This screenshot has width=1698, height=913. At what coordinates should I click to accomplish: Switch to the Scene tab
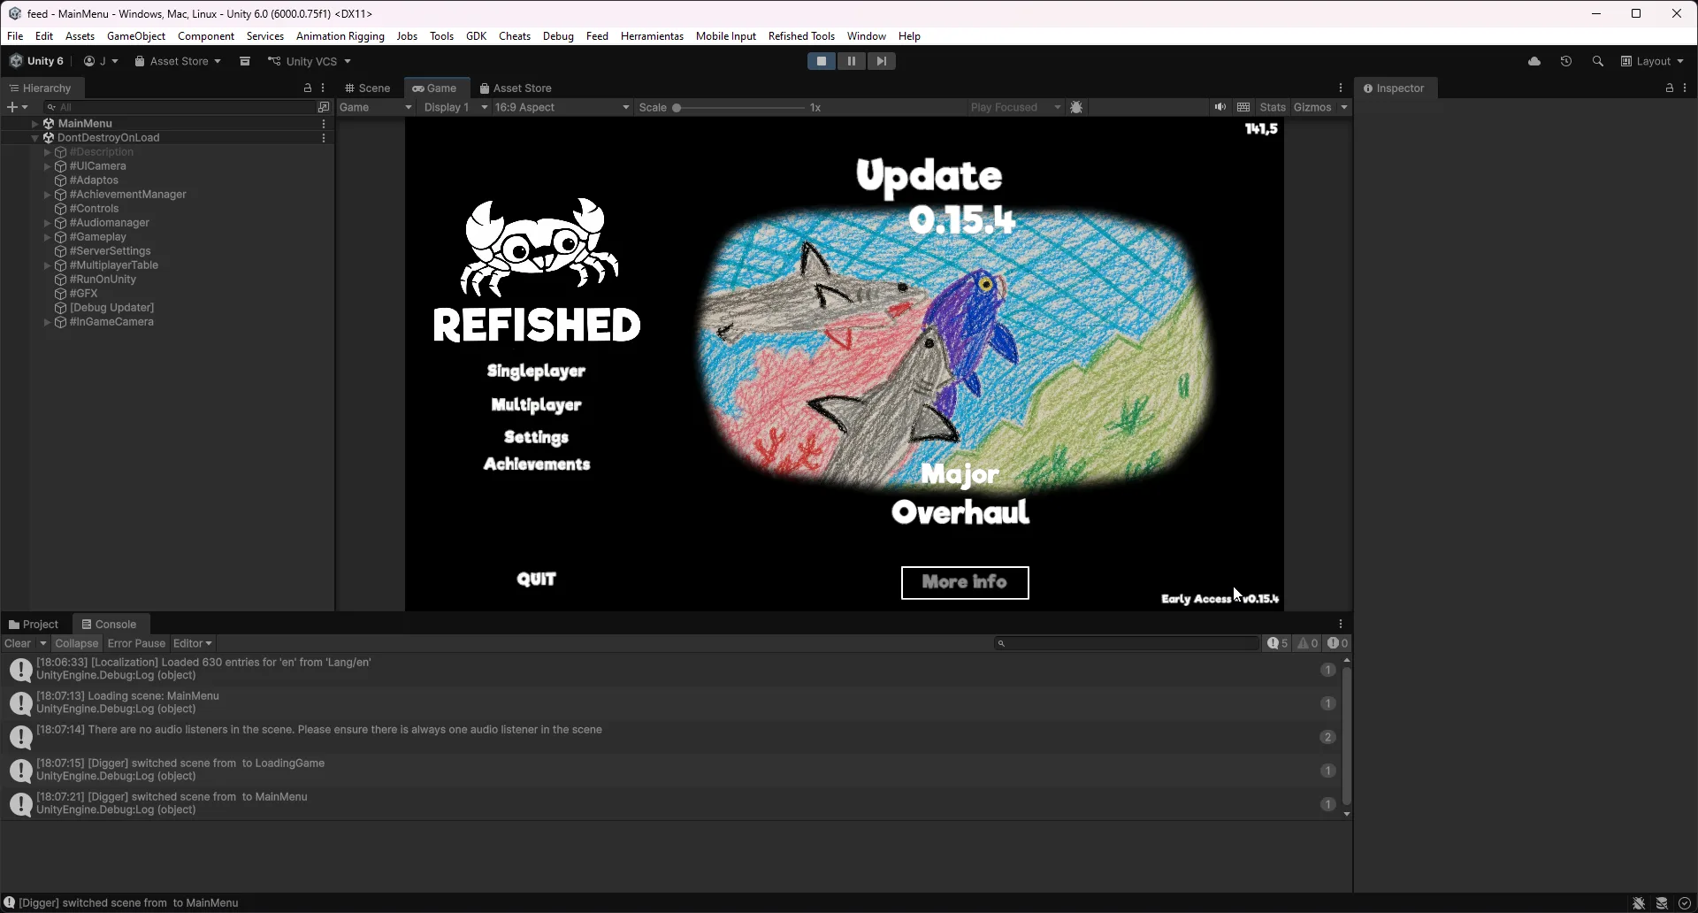pos(368,88)
